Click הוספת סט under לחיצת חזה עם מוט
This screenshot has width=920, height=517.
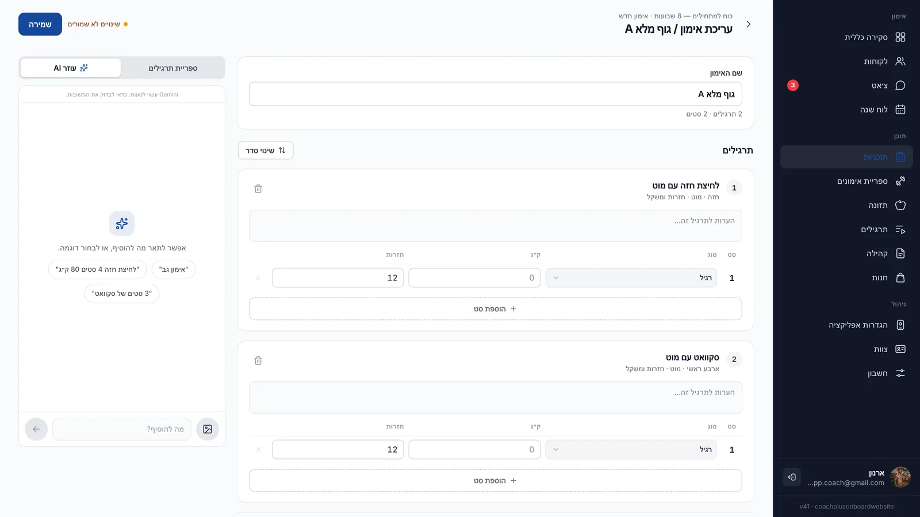496,309
